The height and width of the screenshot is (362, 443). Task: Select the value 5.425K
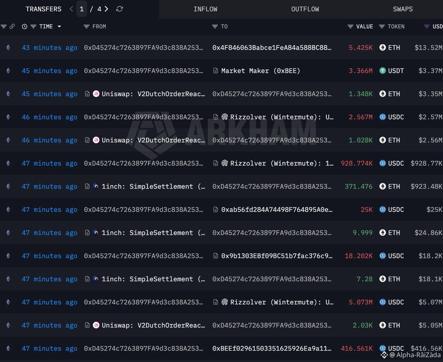(361, 47)
